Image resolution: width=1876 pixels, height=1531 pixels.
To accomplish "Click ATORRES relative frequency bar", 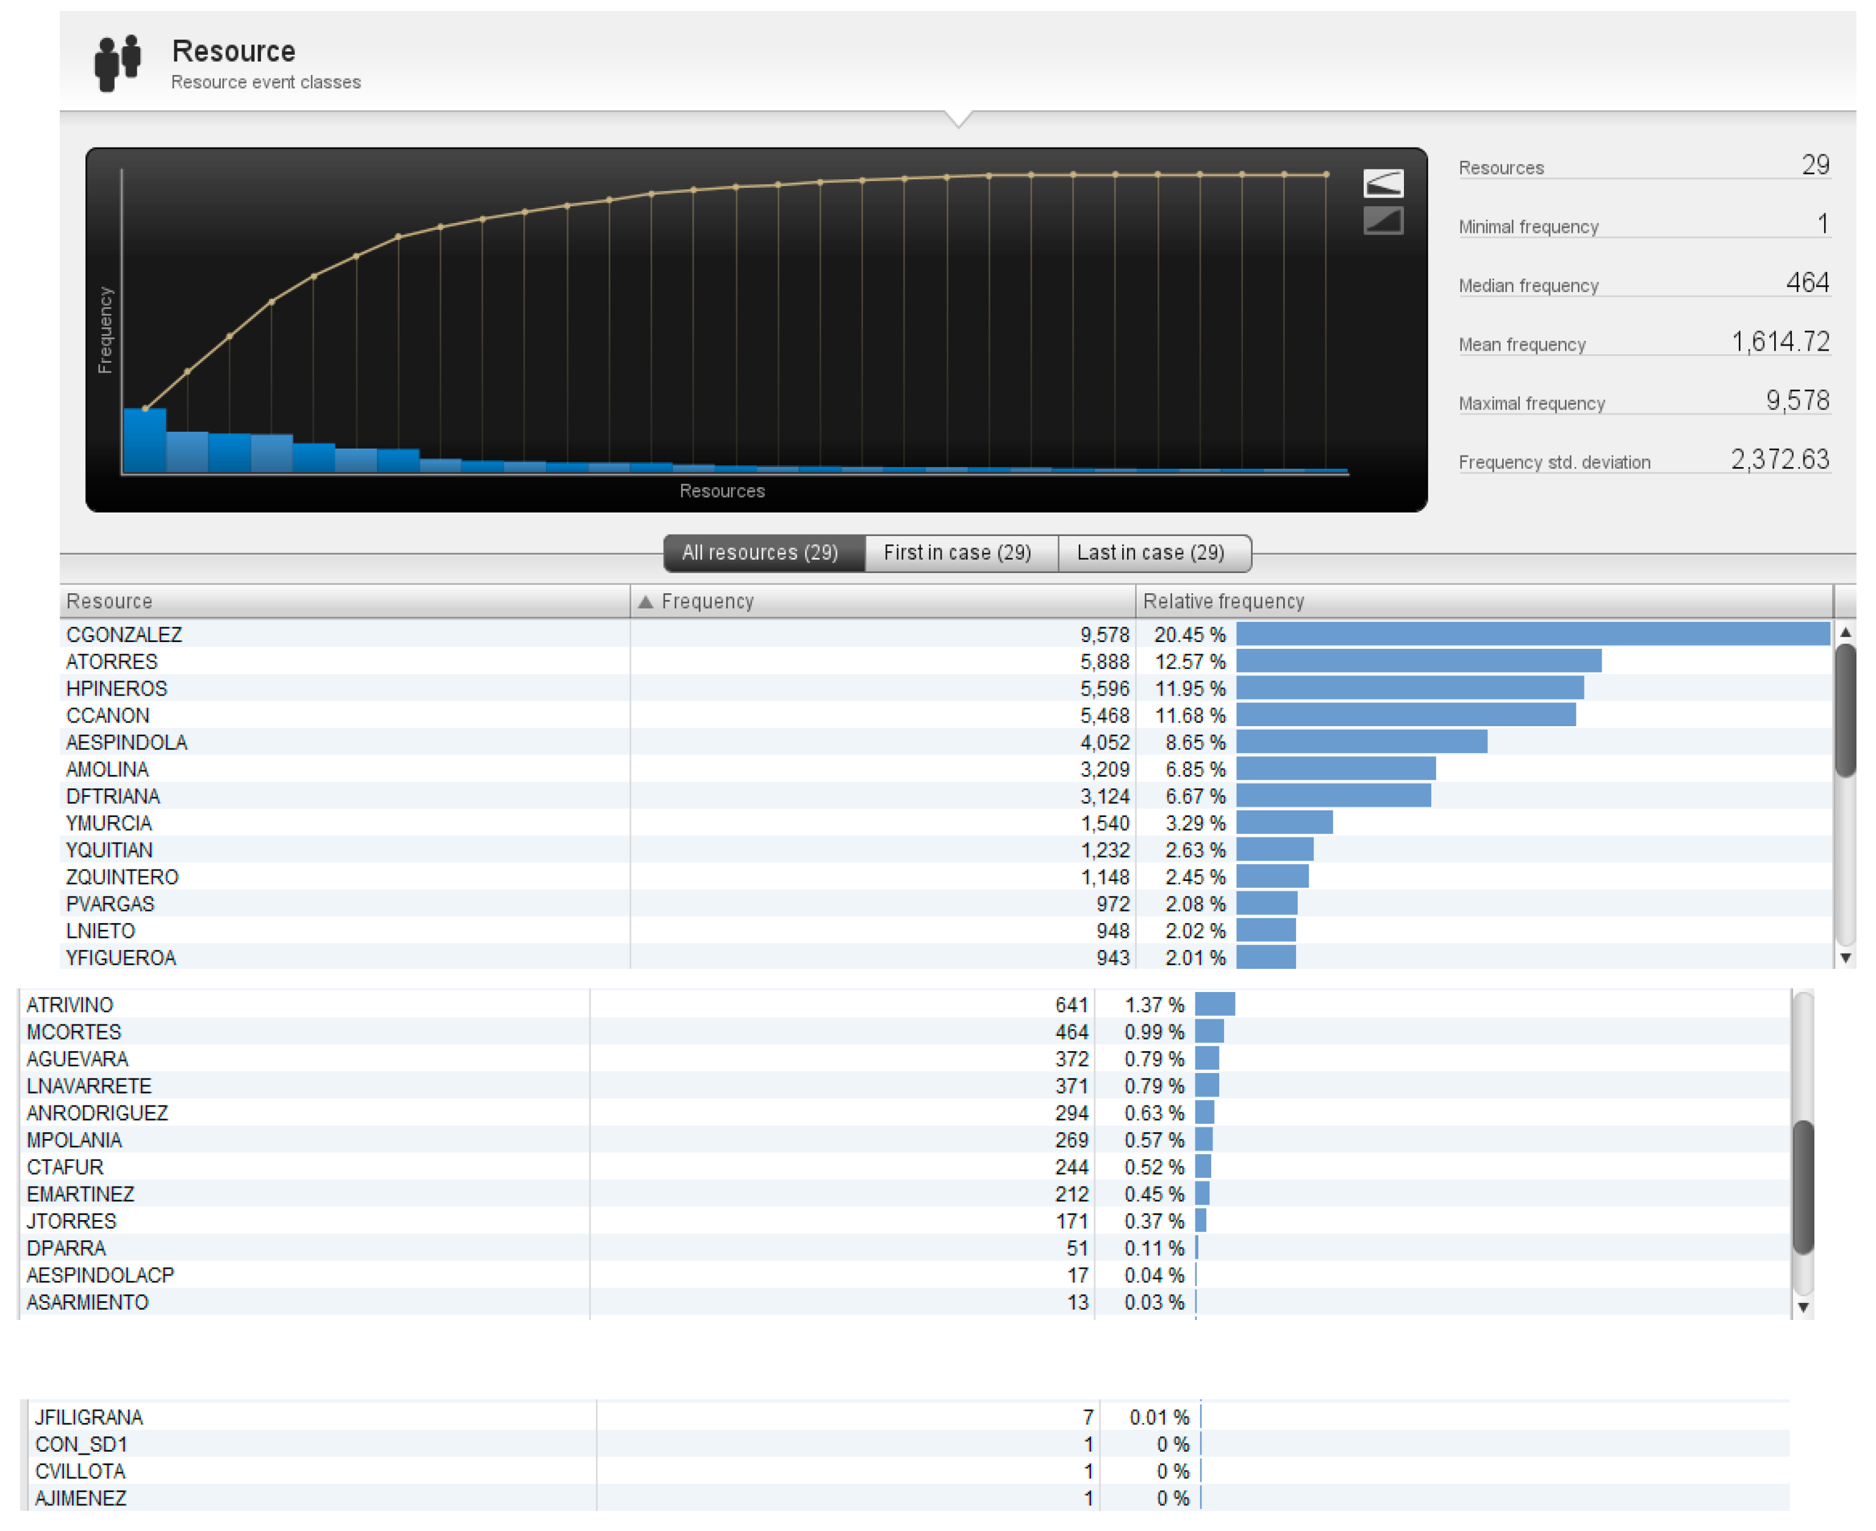I will [1418, 662].
